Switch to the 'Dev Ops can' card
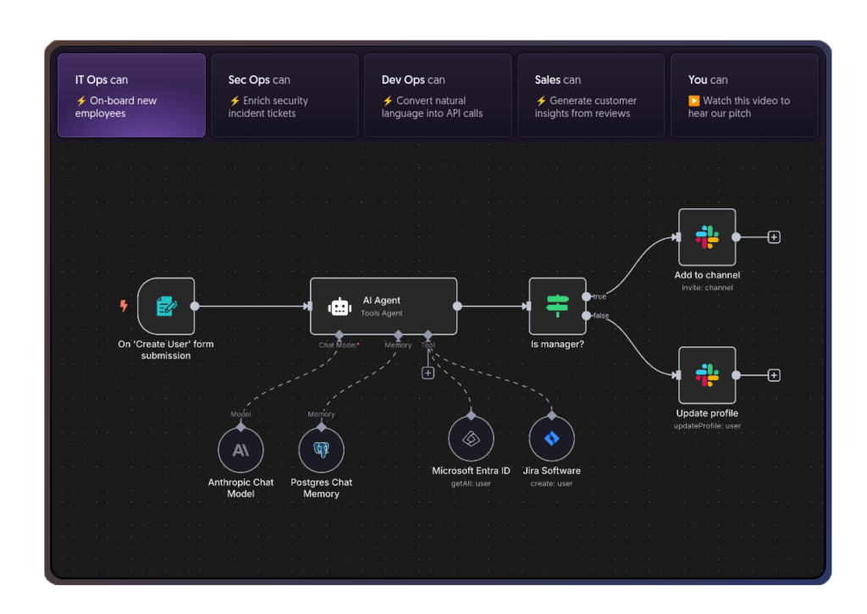The width and height of the screenshot is (867, 614). point(438,95)
